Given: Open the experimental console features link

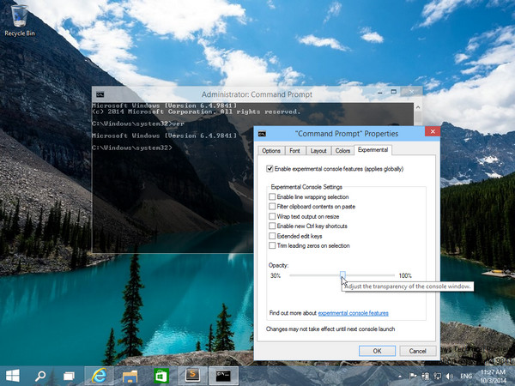Looking at the screenshot, I should (x=353, y=313).
